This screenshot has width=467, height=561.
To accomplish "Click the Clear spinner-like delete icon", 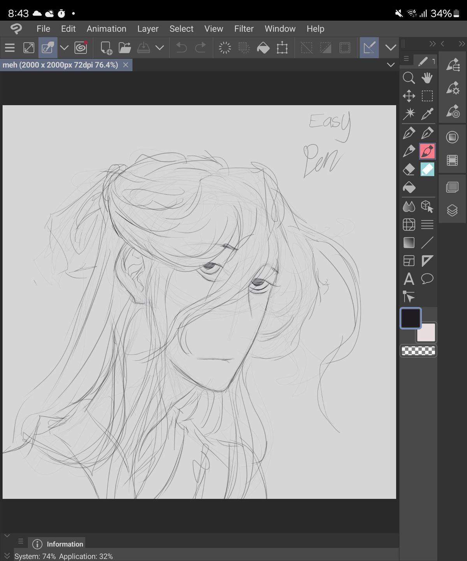I will coord(225,48).
